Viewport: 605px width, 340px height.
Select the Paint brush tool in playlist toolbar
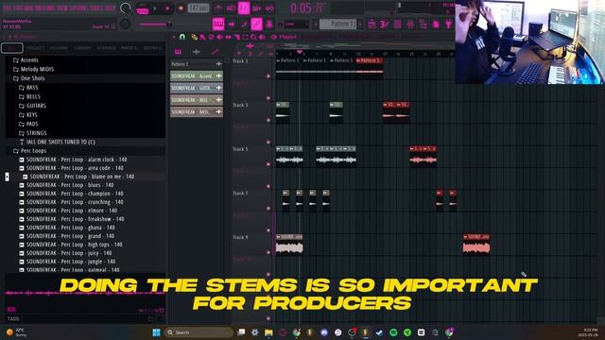point(202,37)
